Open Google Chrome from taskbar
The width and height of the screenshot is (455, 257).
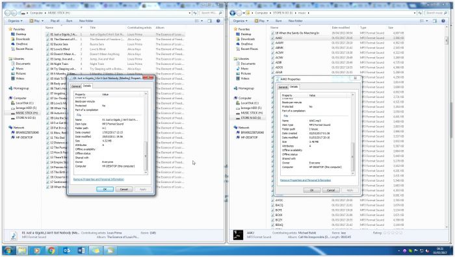coord(51,251)
